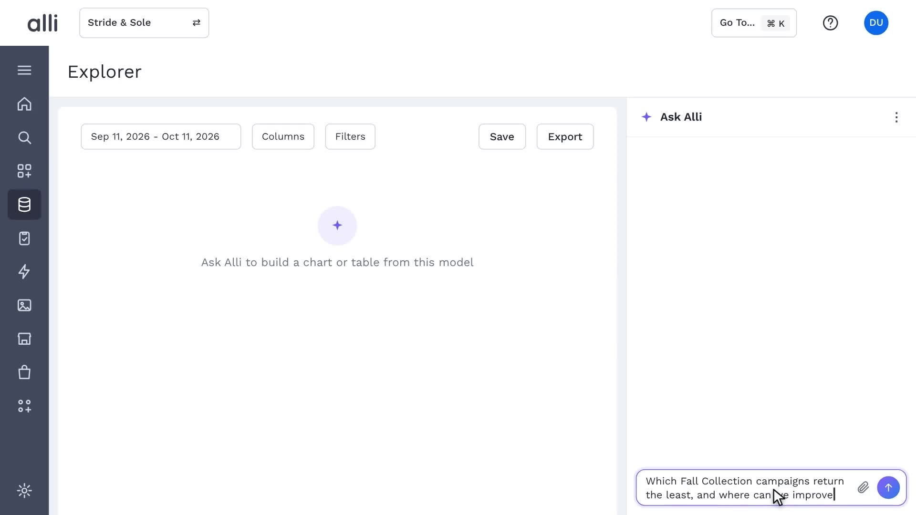Open the more apps dots-plus icon
The image size is (916, 515).
pyautogui.click(x=24, y=406)
